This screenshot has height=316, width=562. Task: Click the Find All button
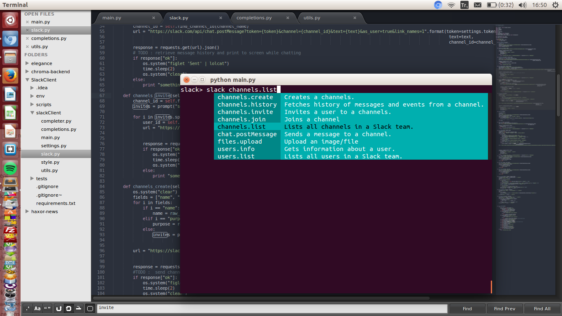542,309
